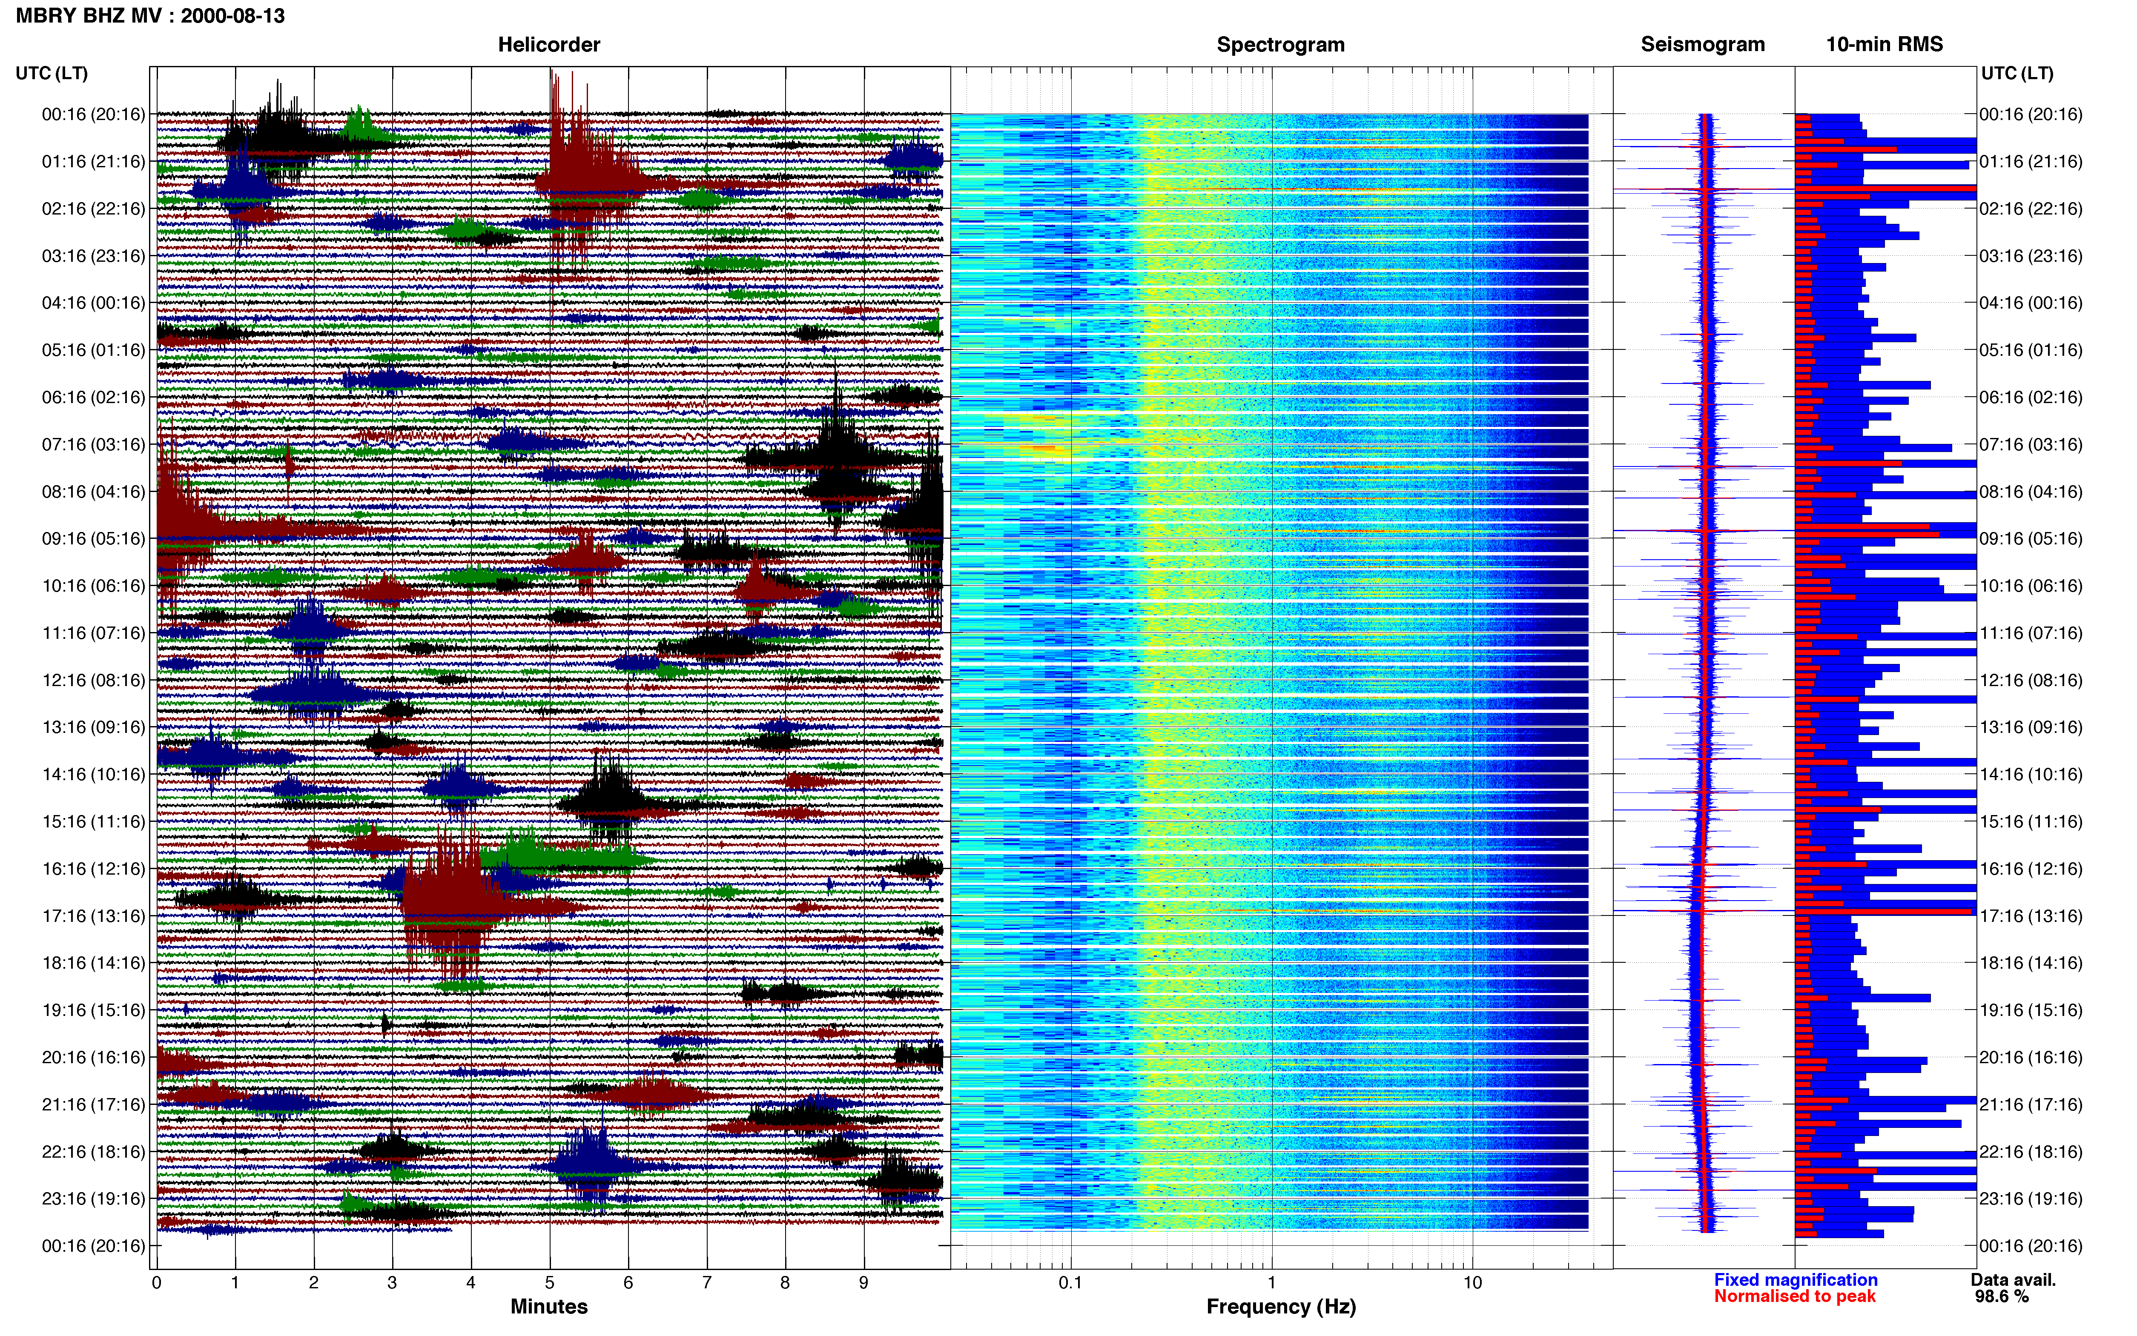Click the left '18:16 (14:16)' time label

coord(94,963)
